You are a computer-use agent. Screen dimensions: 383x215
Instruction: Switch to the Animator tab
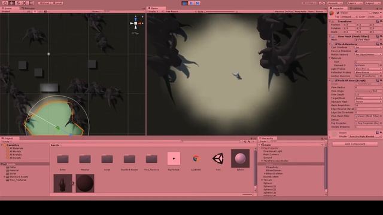(28, 8)
